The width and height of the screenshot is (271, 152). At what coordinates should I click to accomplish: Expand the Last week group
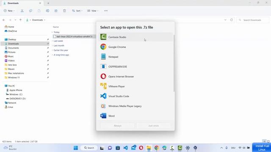(x=53, y=41)
